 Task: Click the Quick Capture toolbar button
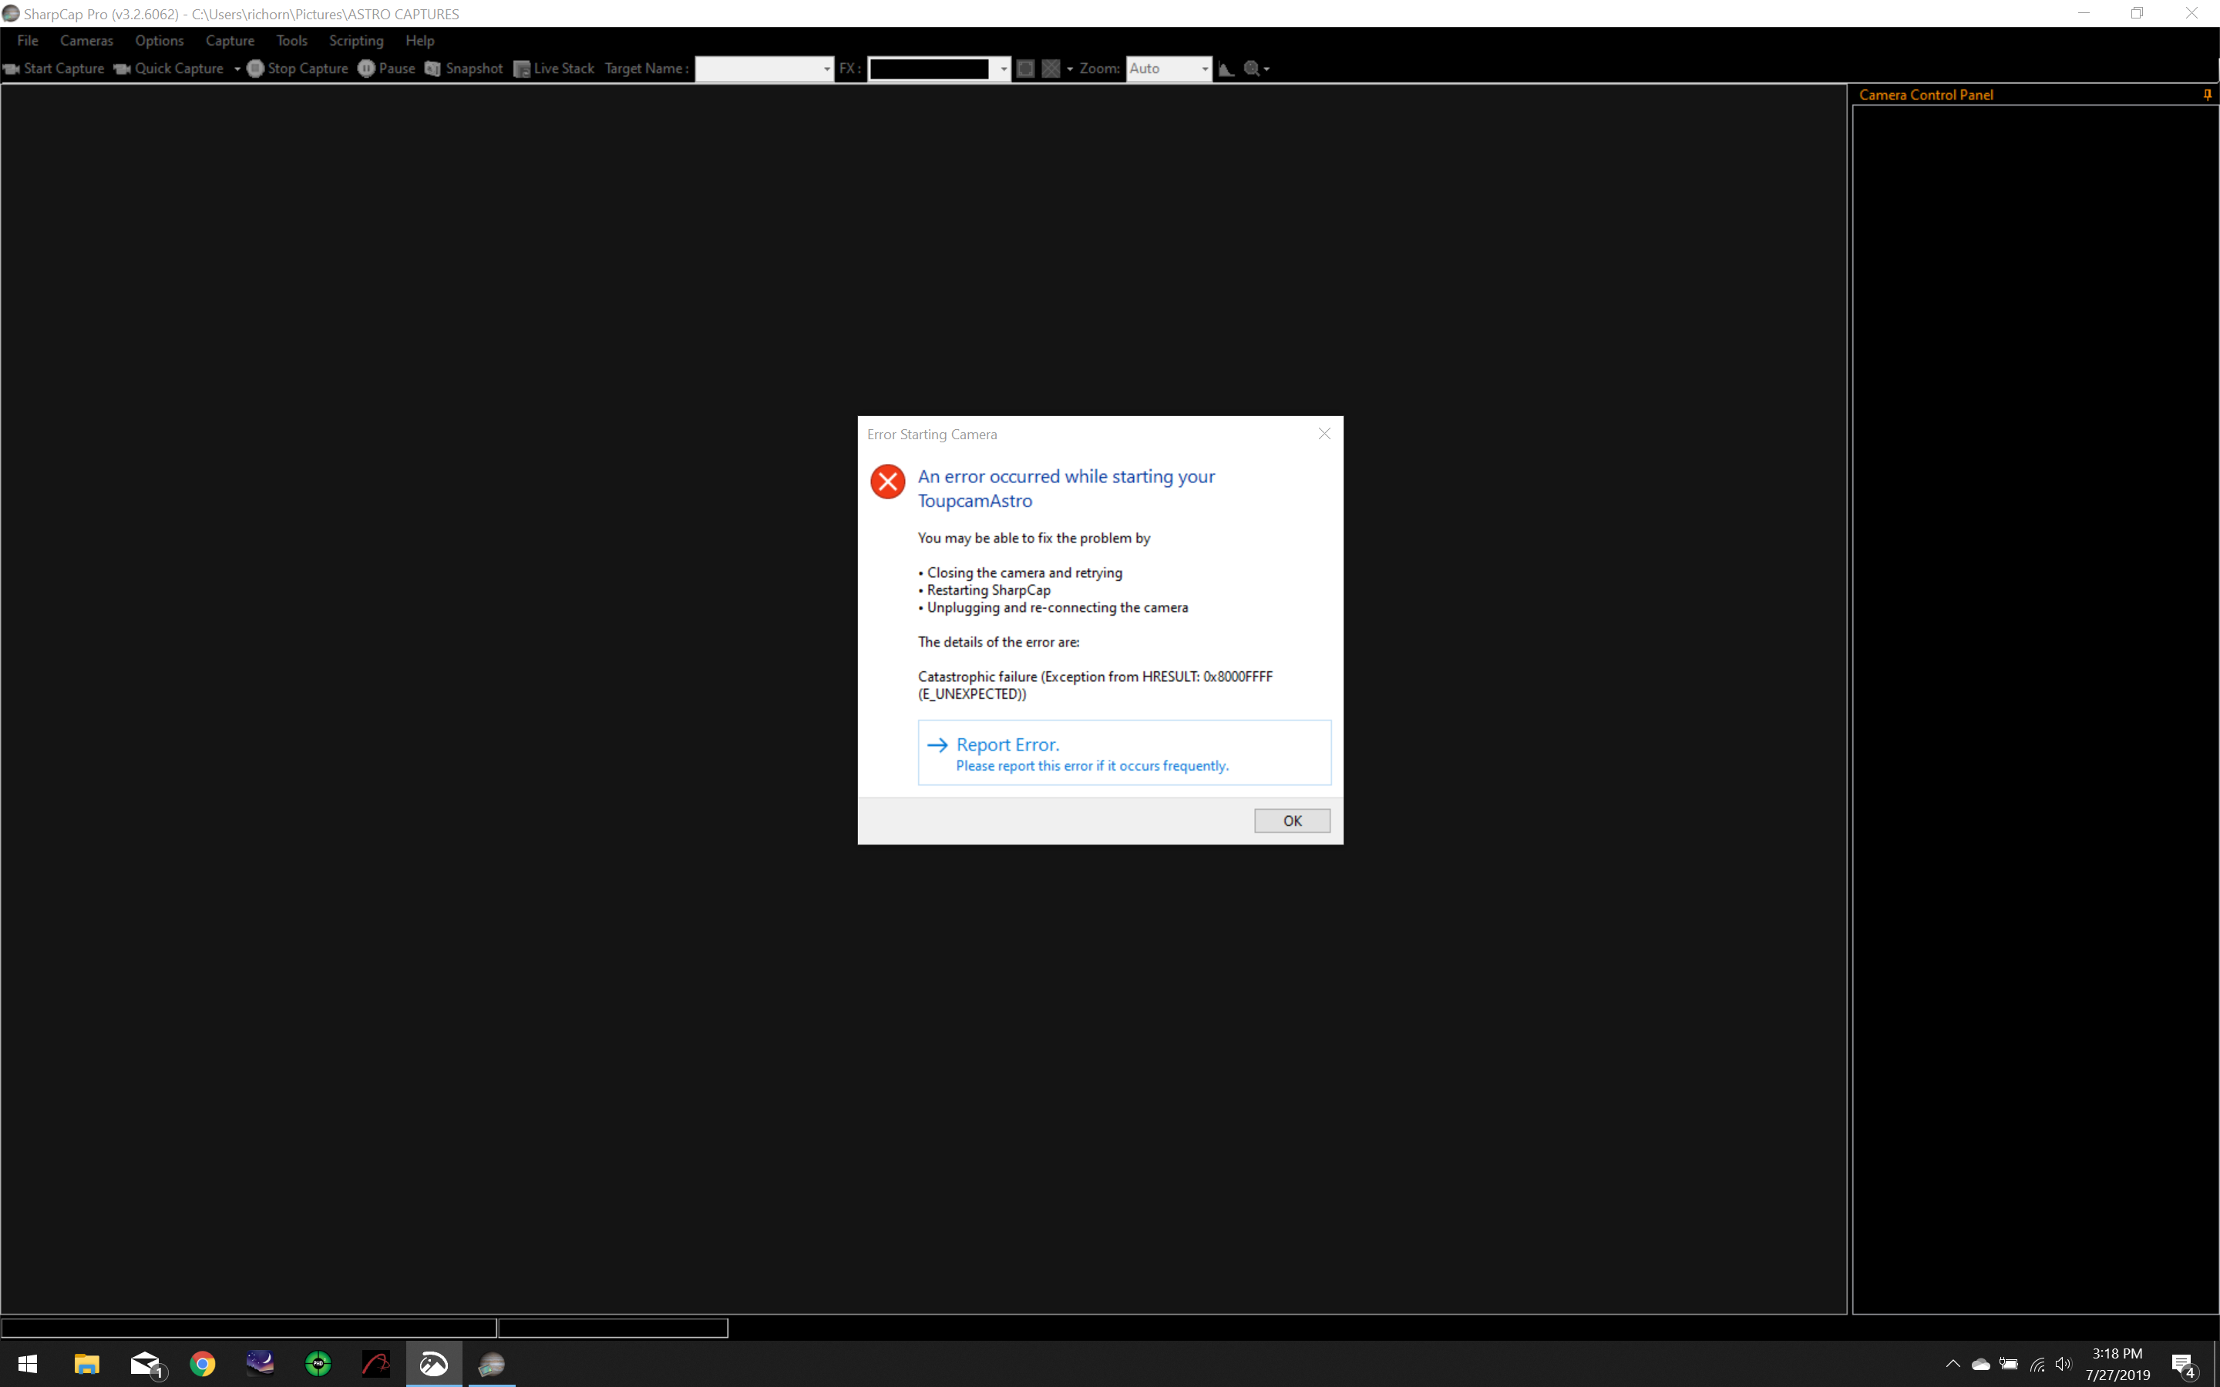click(x=169, y=69)
